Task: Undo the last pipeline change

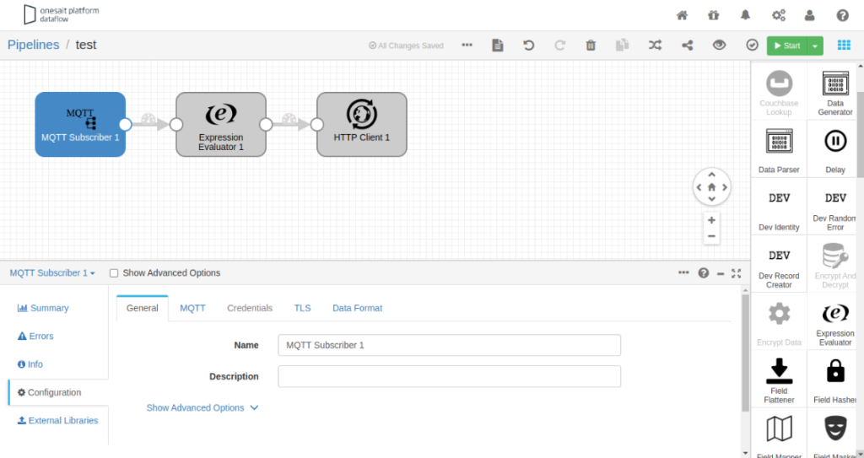Action: point(528,46)
